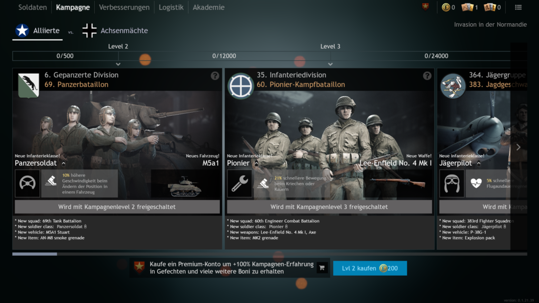The height and width of the screenshot is (303, 539).
Task: Expand the Level 2 marker arrow
Action: point(118,64)
